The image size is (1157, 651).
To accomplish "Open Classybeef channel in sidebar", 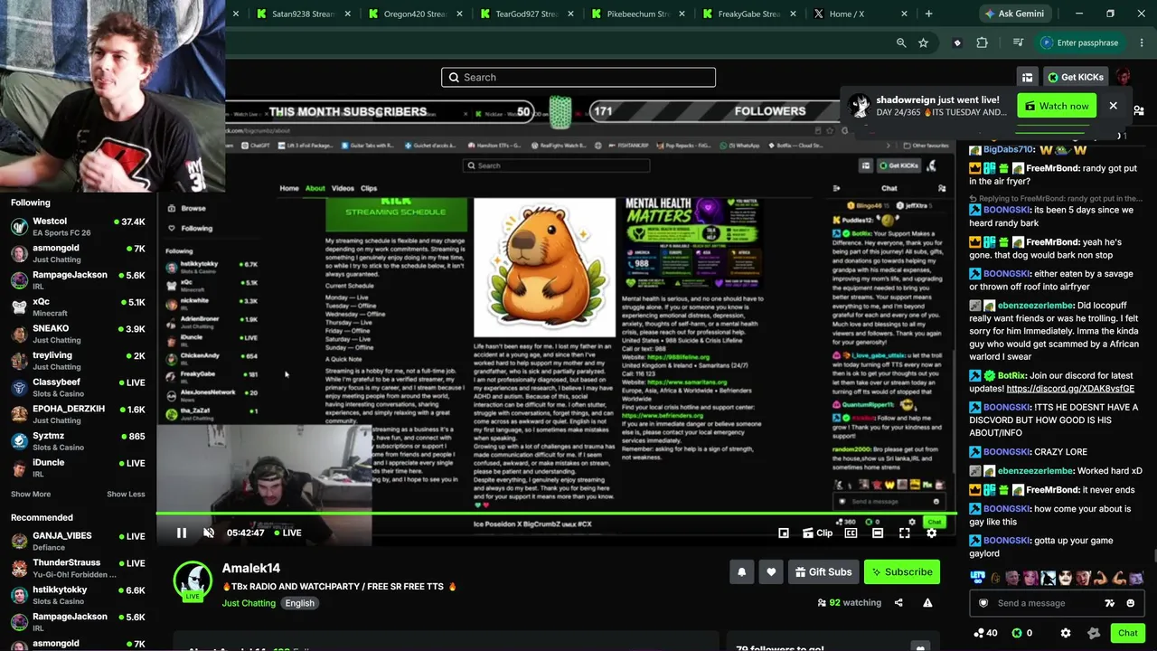I will pos(78,387).
